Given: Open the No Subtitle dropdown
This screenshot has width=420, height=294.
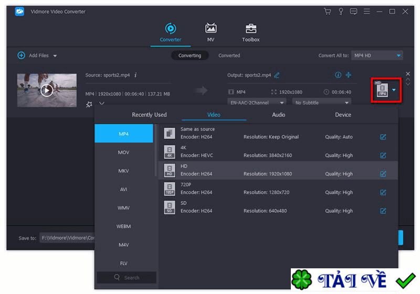Looking at the screenshot, I should [321, 103].
